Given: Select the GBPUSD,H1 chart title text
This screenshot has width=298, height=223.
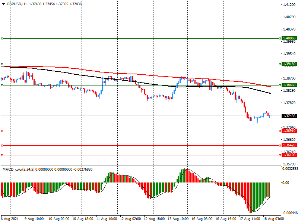Looking at the screenshot, I should click(x=17, y=4).
